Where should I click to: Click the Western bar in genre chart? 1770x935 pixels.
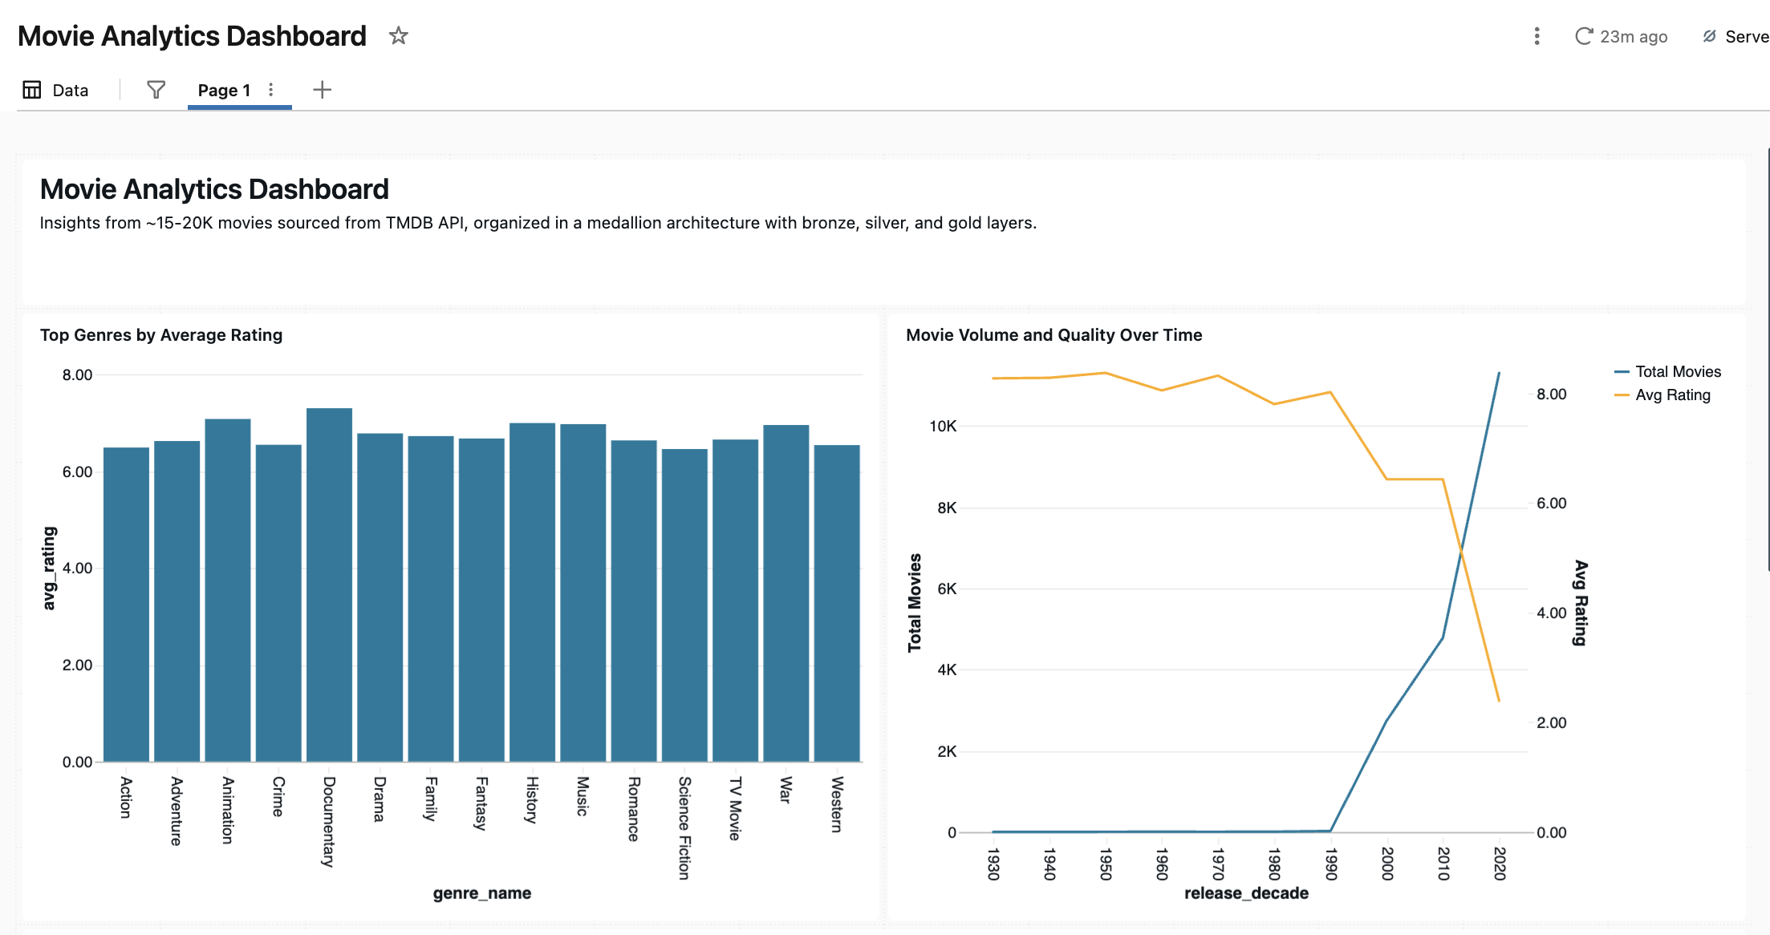(837, 603)
